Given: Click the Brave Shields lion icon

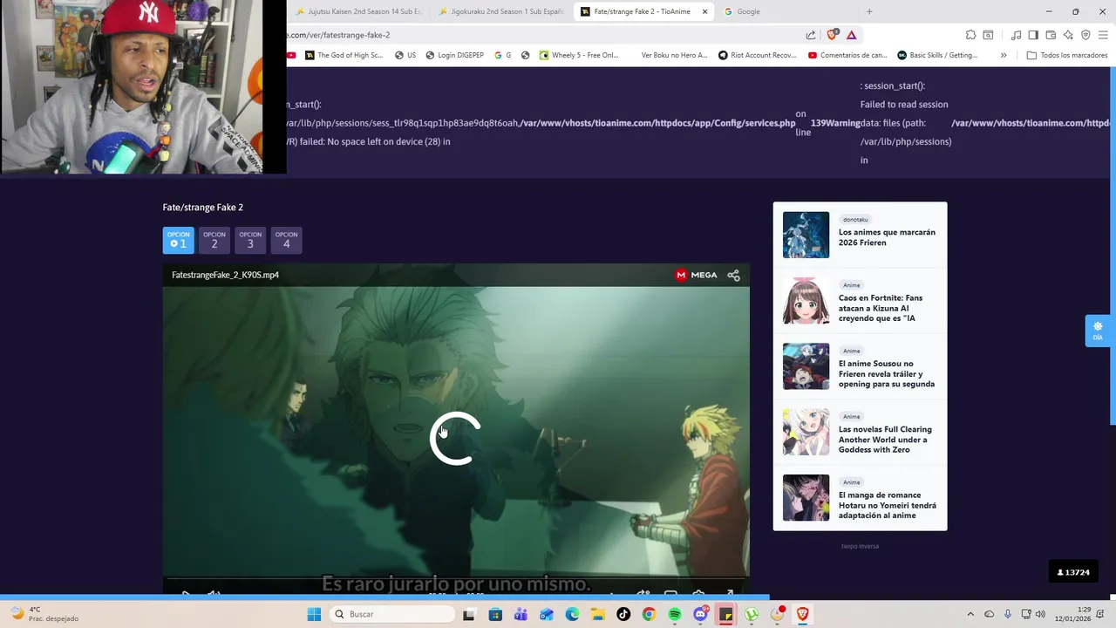Looking at the screenshot, I should coord(832,35).
